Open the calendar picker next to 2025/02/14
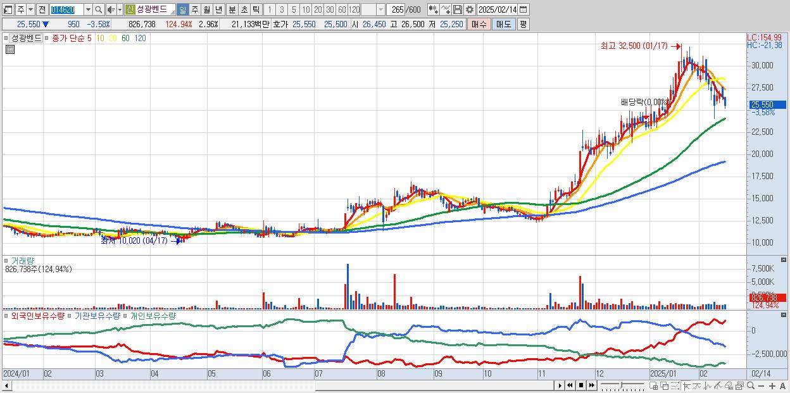 tap(523, 9)
